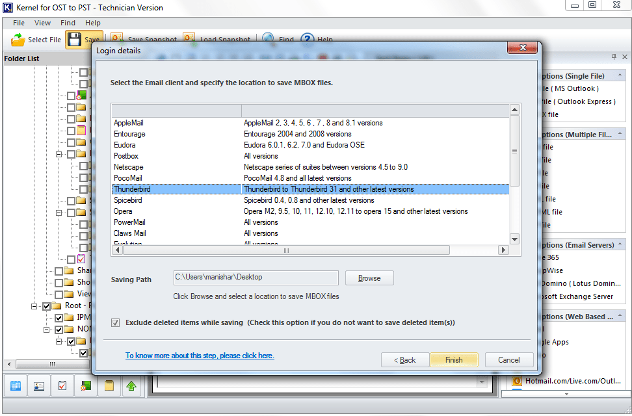The width and height of the screenshot is (632, 416).
Task: Toggle Exclude deleted items while saving checkbox
Action: [x=116, y=322]
